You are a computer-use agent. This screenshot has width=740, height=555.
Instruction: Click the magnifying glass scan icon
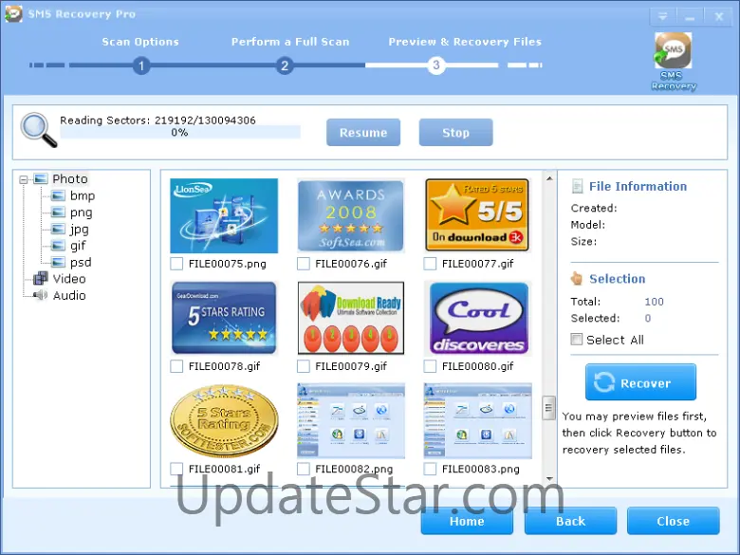[39, 130]
